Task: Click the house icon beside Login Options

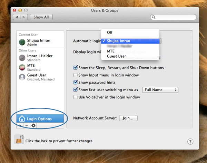Action: pos(22,118)
